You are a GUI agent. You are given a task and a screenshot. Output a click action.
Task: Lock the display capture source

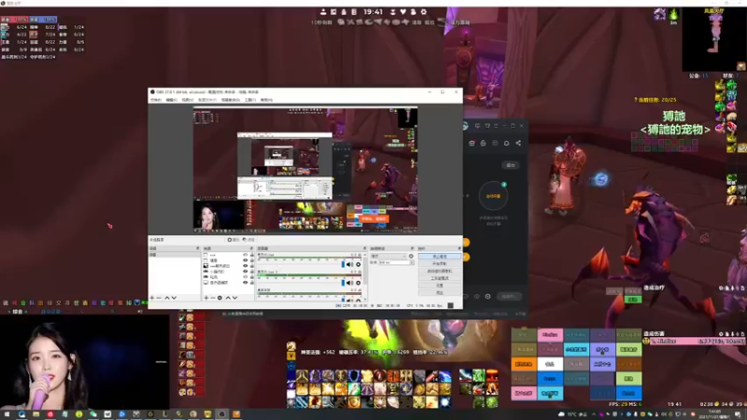tap(252, 283)
